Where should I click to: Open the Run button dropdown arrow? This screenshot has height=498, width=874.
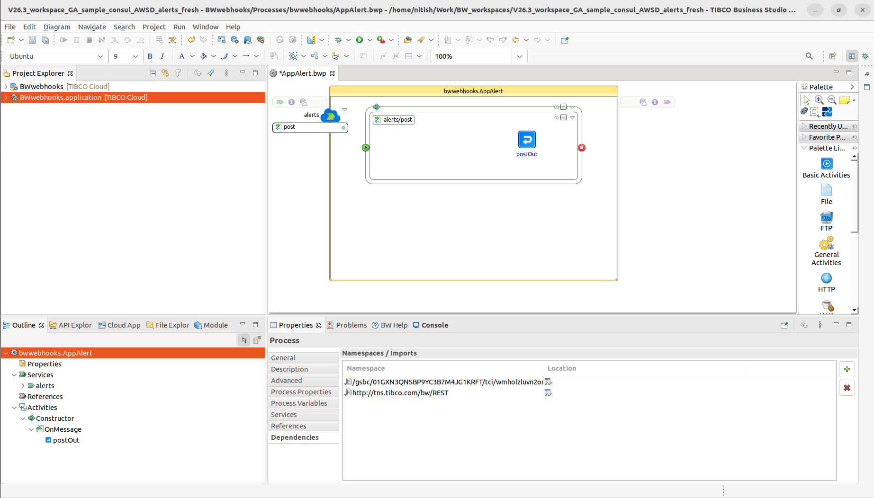click(370, 40)
